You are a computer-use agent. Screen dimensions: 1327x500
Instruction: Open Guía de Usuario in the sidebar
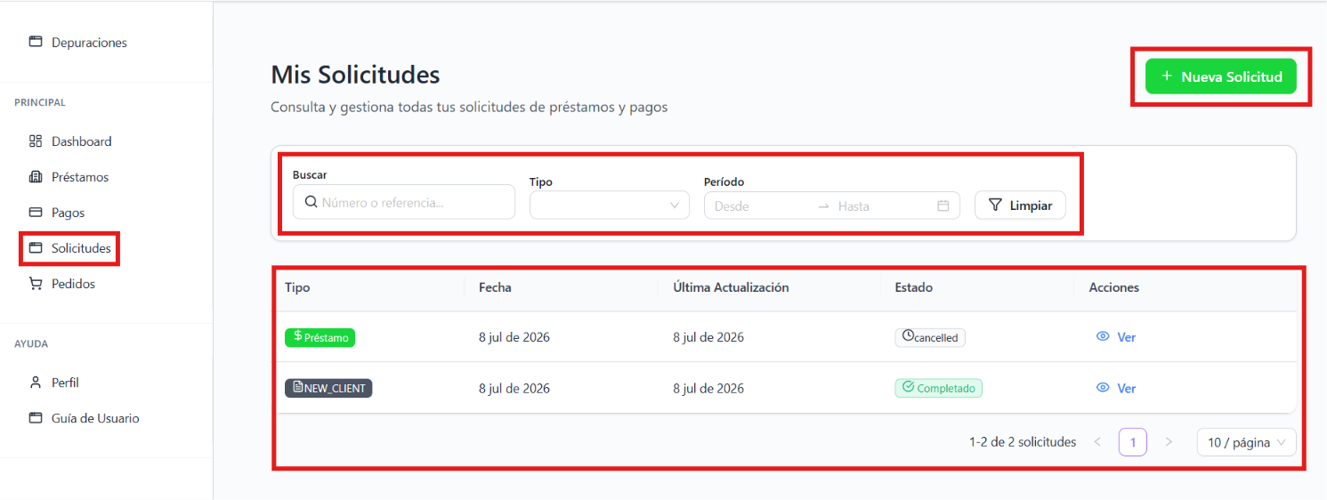click(x=85, y=418)
